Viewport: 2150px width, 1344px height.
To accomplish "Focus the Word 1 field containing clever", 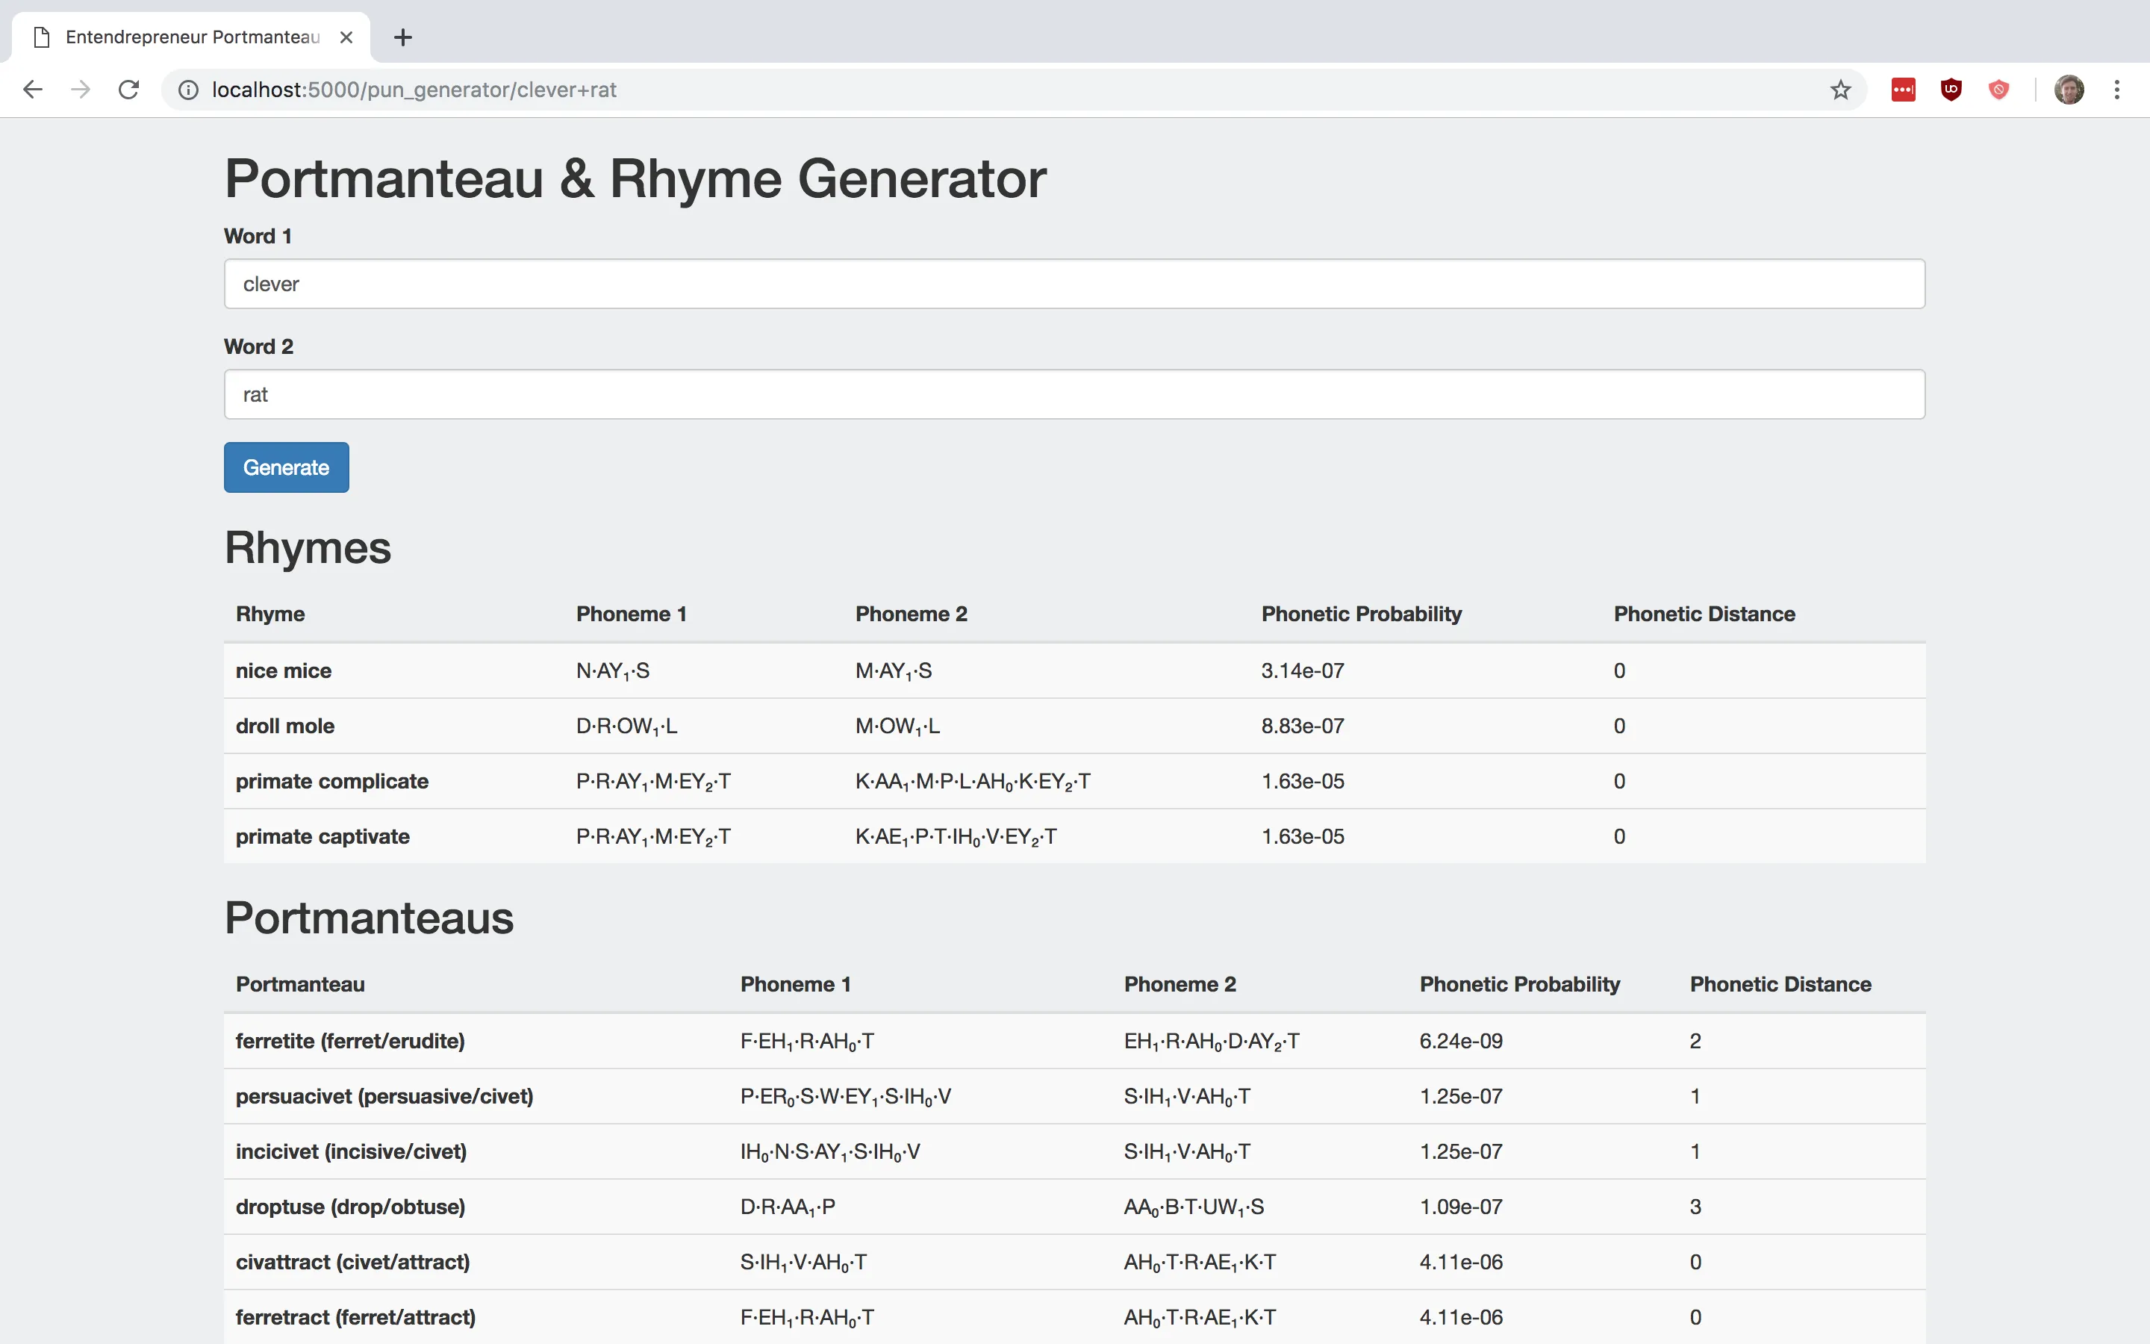I will [x=1074, y=284].
